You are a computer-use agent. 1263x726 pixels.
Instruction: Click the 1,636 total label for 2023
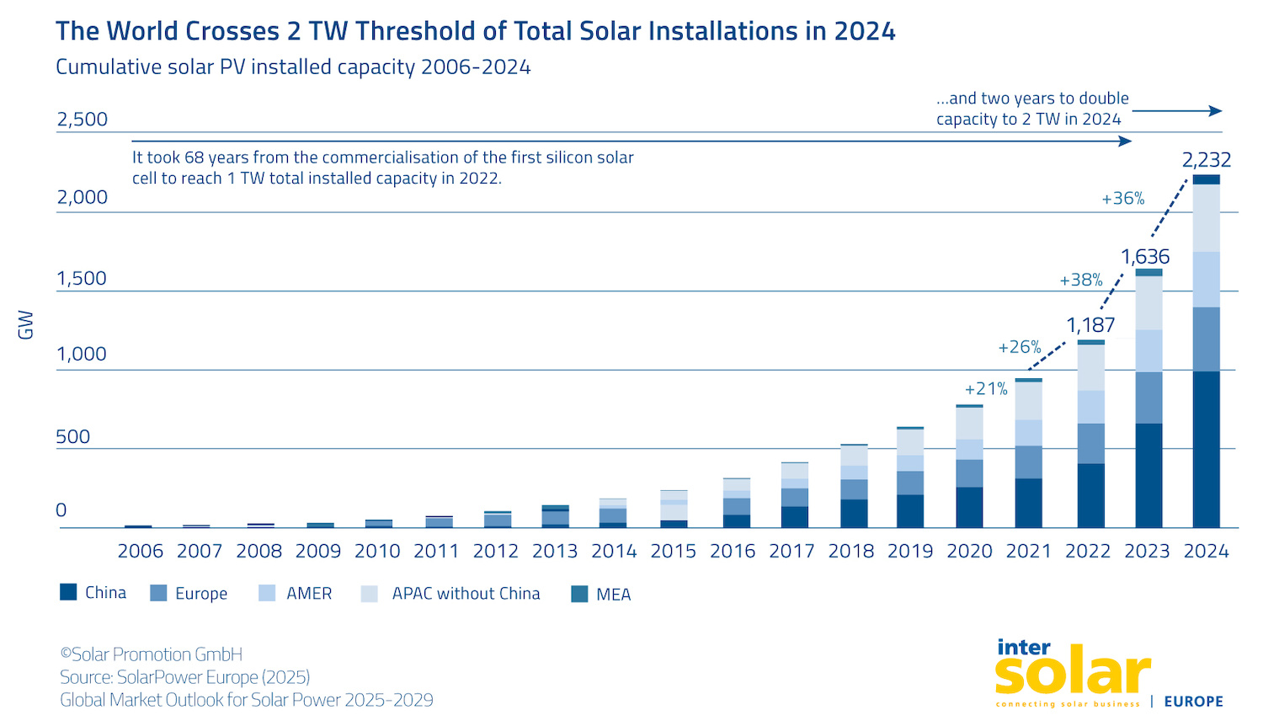coord(1144,257)
